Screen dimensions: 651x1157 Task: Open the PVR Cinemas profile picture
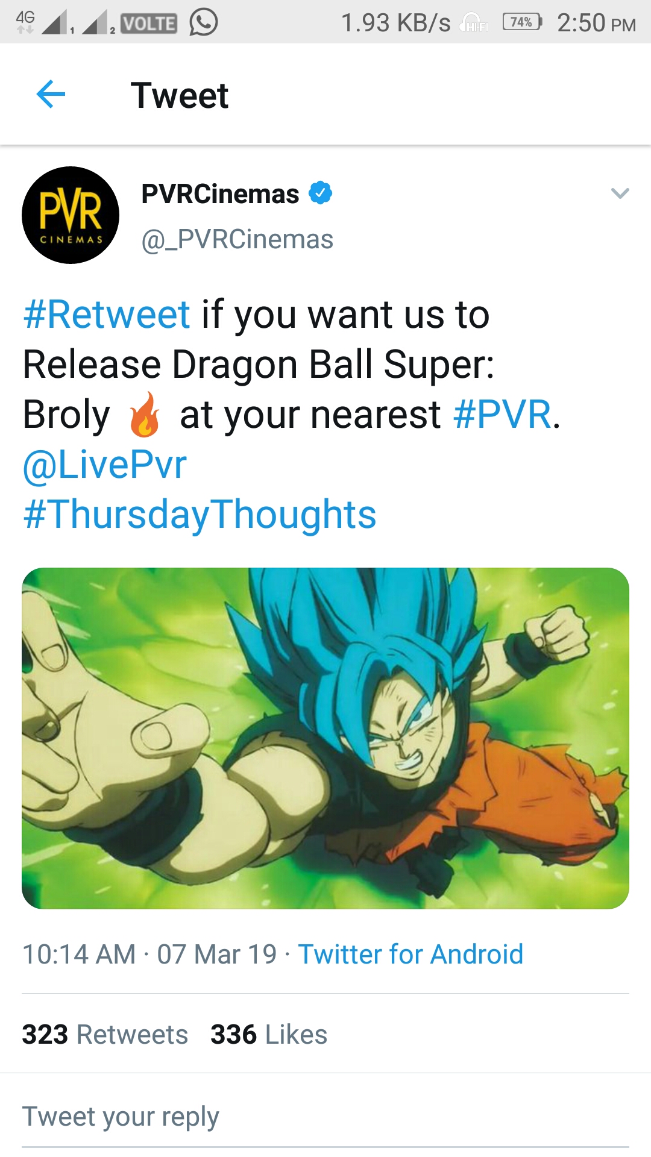tap(71, 215)
